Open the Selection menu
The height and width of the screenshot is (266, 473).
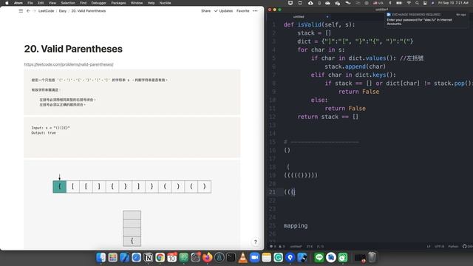(68, 3)
